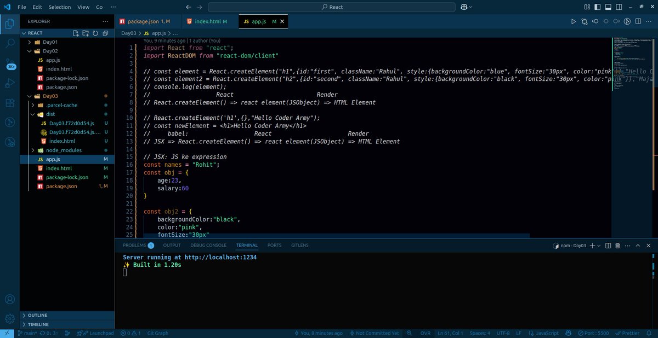Expand the .parcel-cache folder

coord(33,105)
